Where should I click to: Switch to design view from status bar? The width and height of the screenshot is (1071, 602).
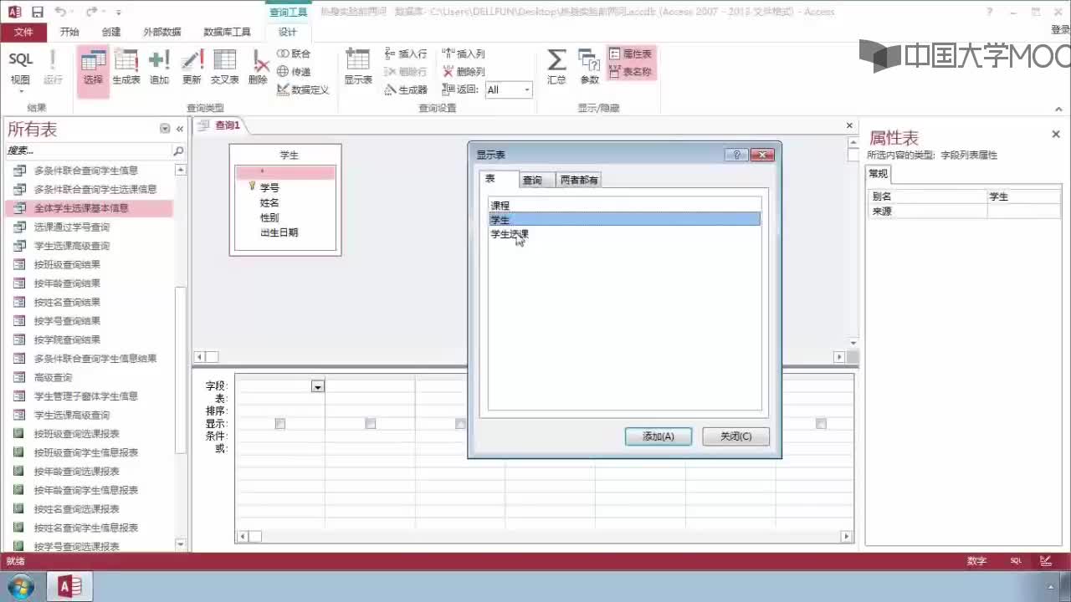[1045, 561]
